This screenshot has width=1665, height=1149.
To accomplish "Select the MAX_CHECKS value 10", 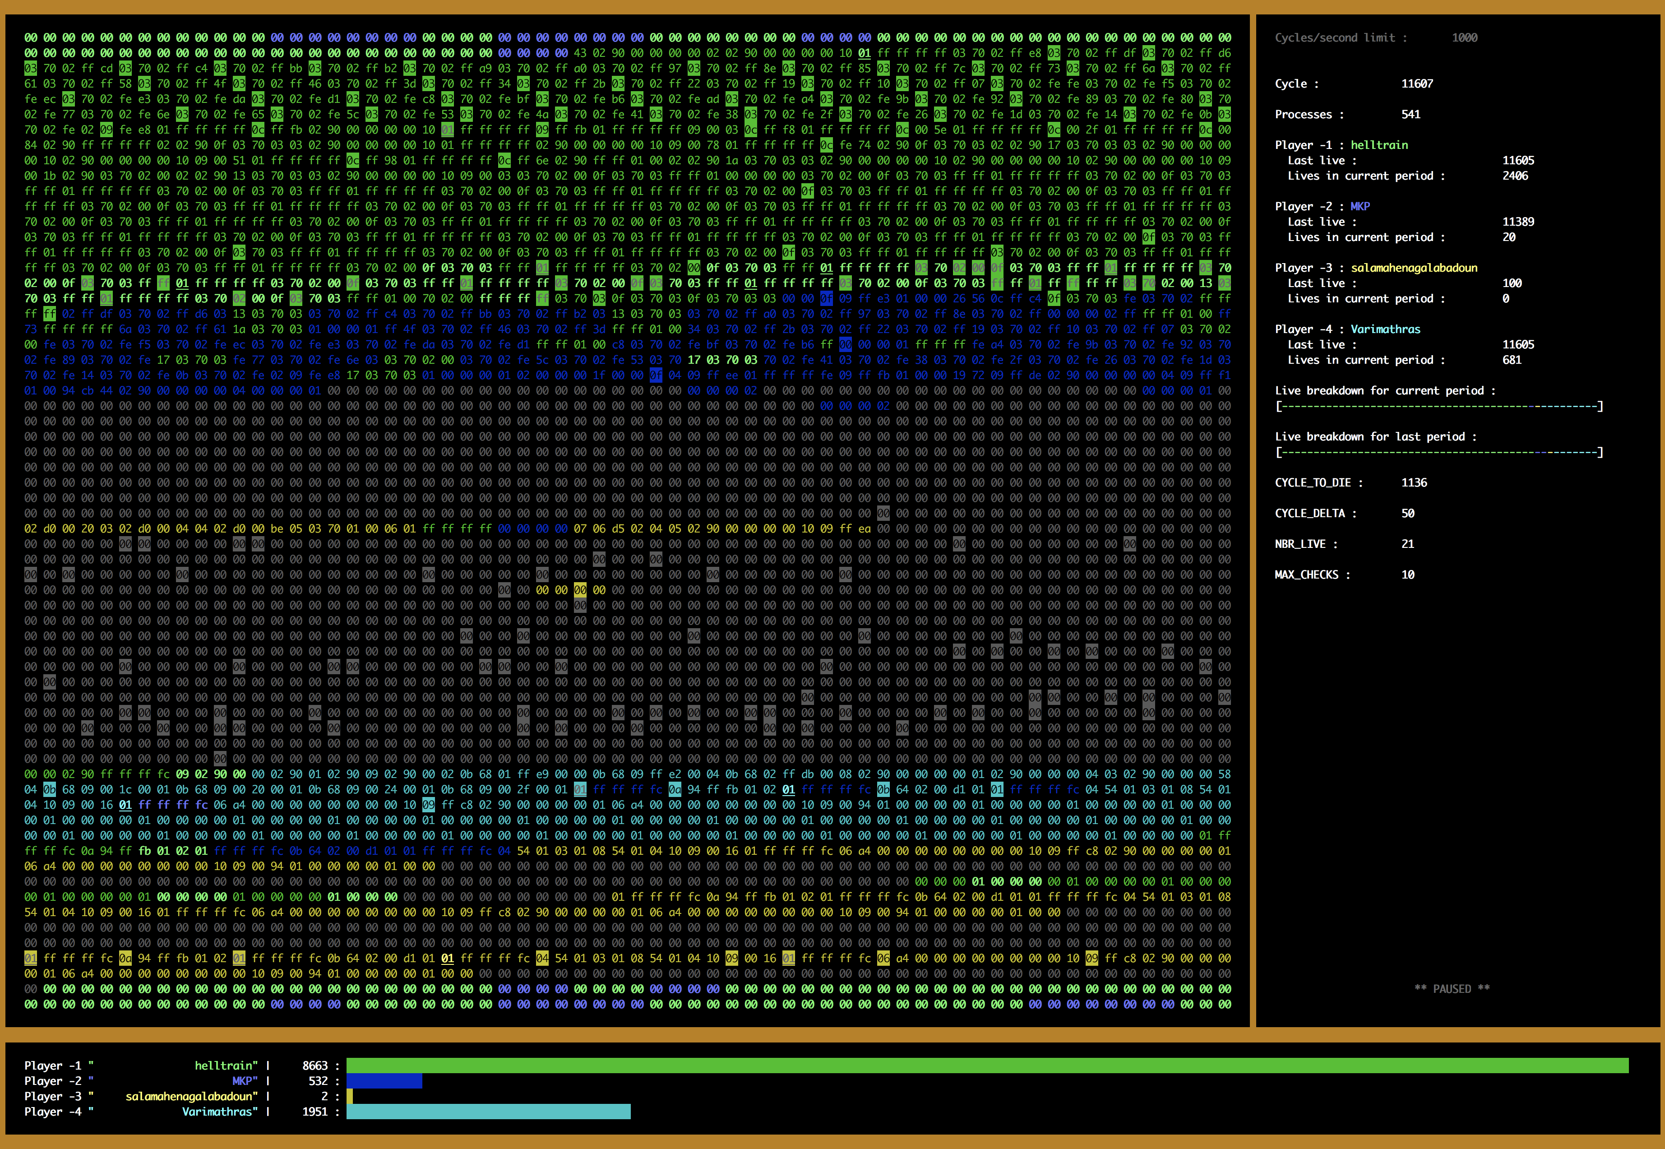I will coord(1408,575).
